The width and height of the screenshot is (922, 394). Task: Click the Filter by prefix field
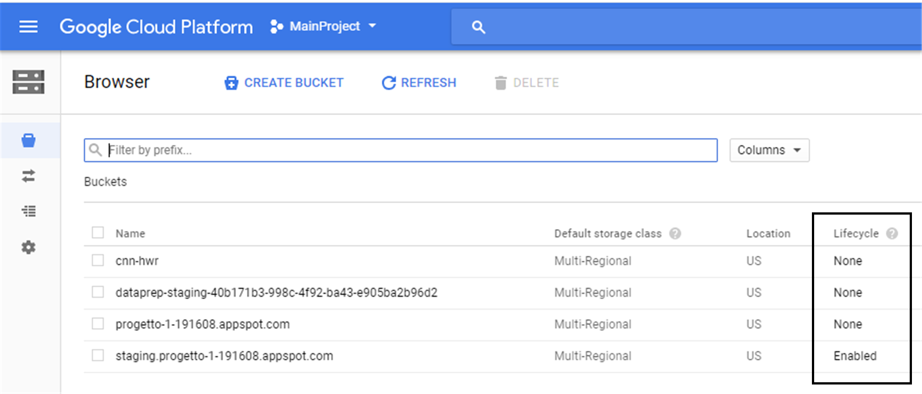[x=401, y=150]
